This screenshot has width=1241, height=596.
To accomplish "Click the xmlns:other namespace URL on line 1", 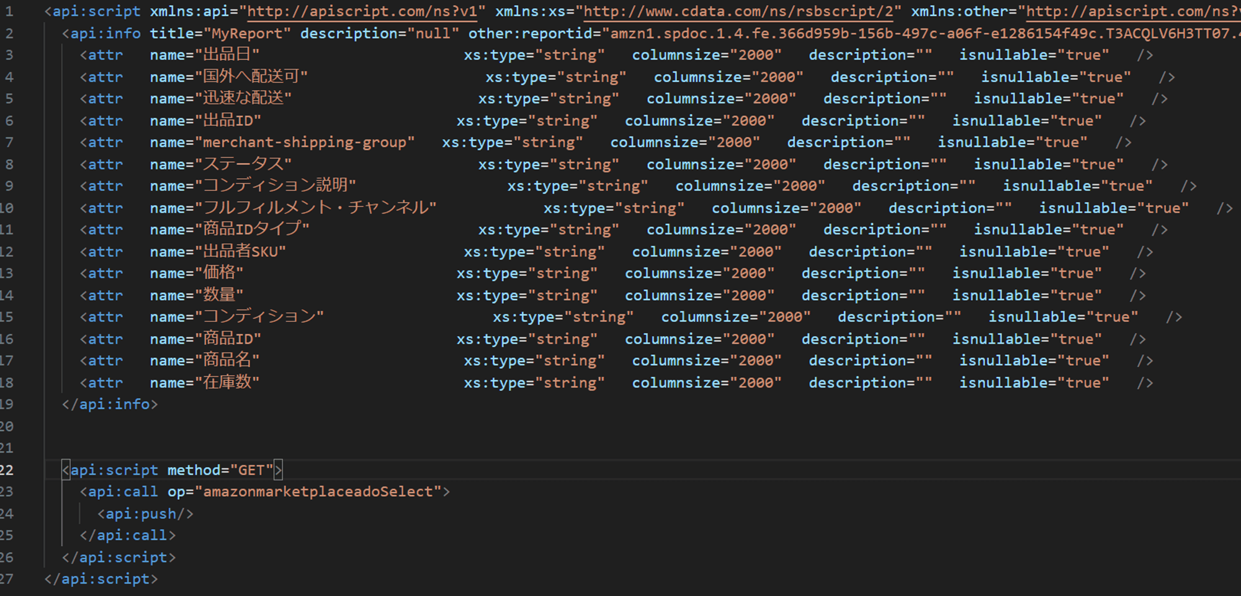I will [1133, 11].
